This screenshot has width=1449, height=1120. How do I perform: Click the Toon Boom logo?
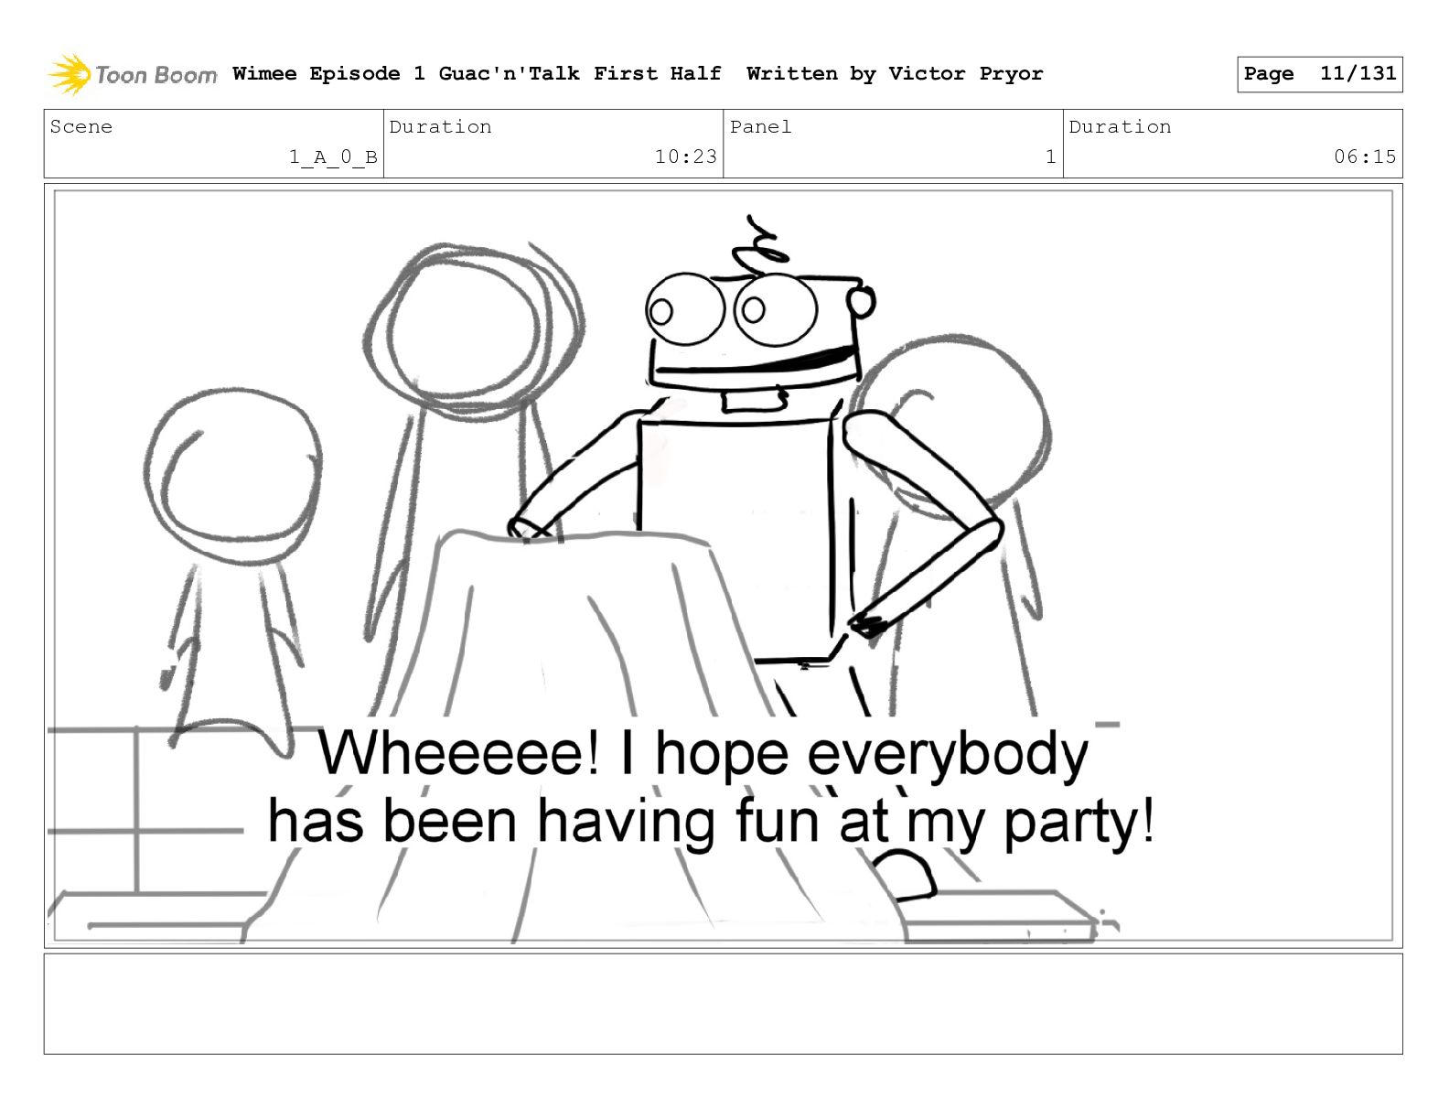[133, 74]
